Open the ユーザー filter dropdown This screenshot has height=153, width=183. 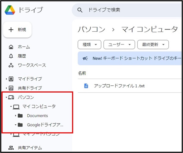(119, 44)
